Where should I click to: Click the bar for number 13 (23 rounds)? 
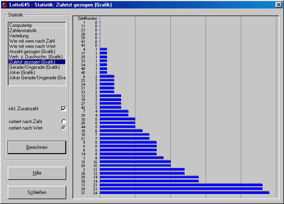(181, 185)
